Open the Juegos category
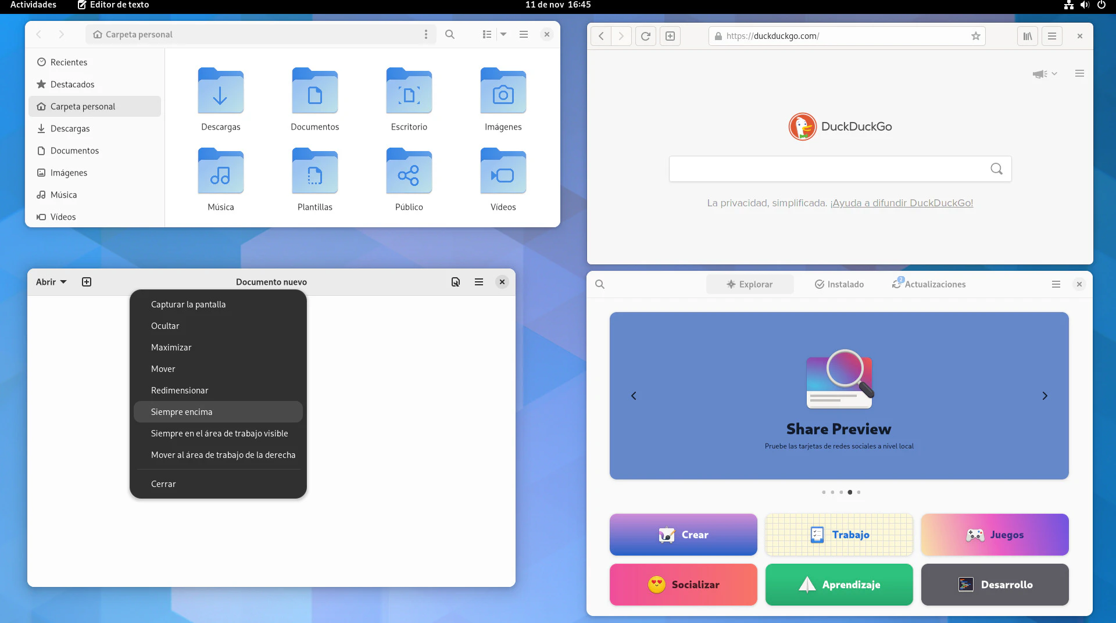 tap(995, 535)
